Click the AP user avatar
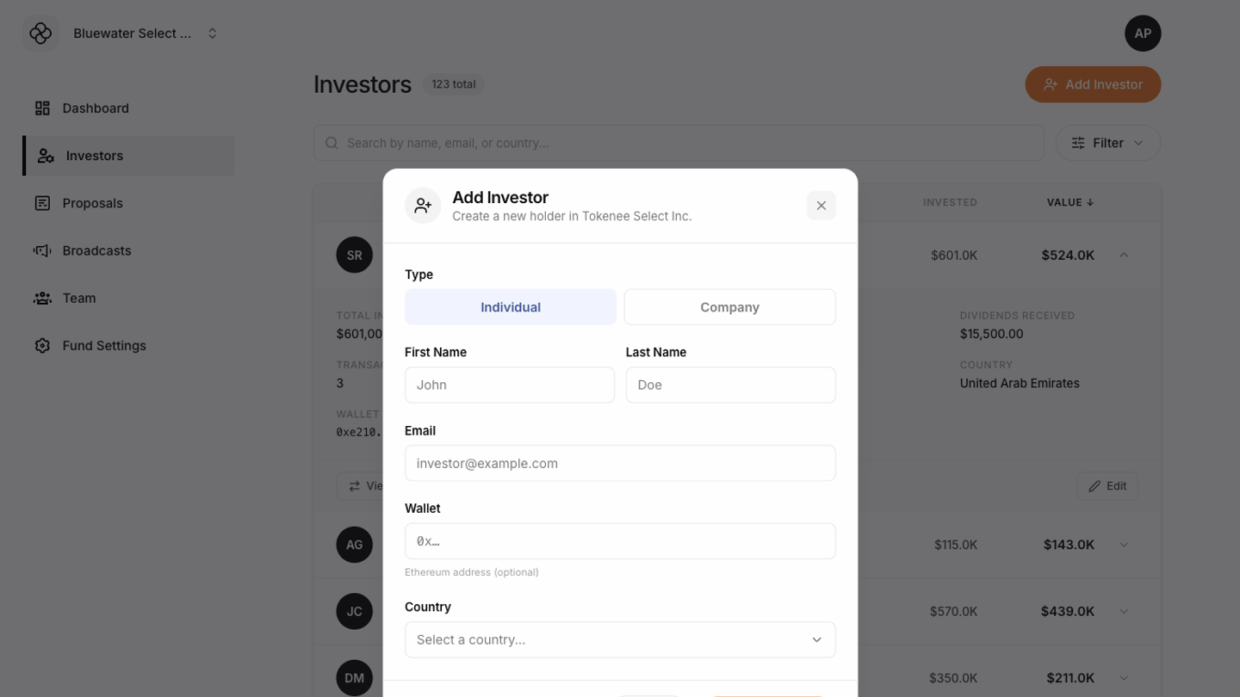Screen dimensions: 1240x697 (x=1142, y=34)
